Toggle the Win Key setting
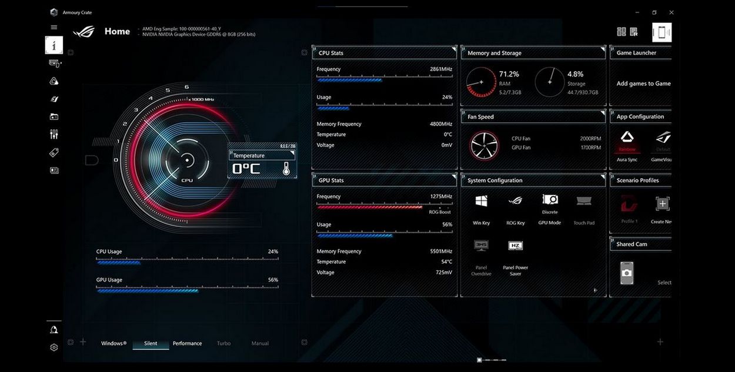 point(481,201)
